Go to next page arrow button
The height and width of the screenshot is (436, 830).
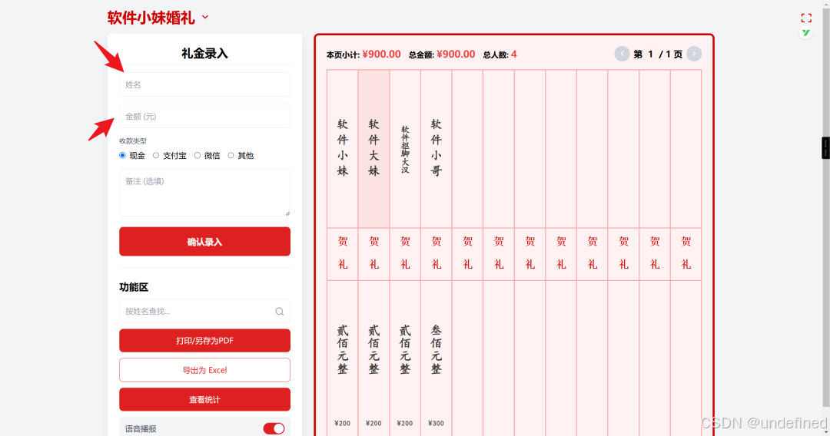pyautogui.click(x=694, y=54)
